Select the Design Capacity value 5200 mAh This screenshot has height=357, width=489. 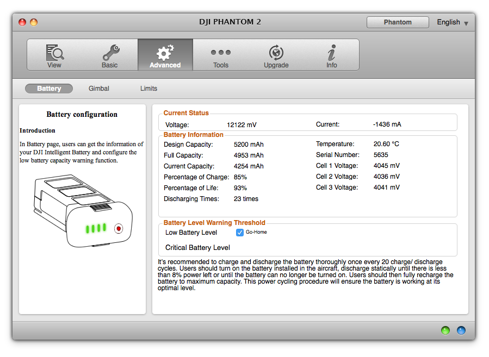coord(249,145)
